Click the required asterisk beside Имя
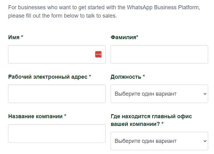The height and width of the screenshot is (154, 214). (22, 36)
